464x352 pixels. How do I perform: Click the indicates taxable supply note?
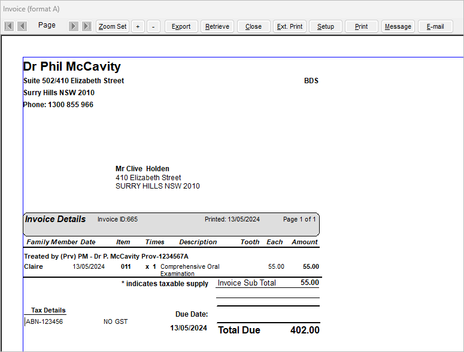pyautogui.click(x=165, y=284)
